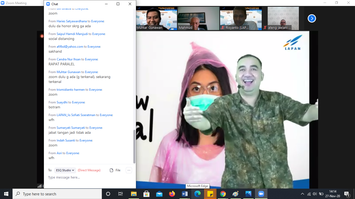
Task: Open Firefox from the taskbar
Action: (x=172, y=194)
